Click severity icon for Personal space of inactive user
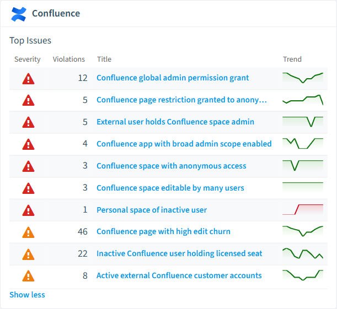The image size is (337, 309). pyautogui.click(x=28, y=210)
